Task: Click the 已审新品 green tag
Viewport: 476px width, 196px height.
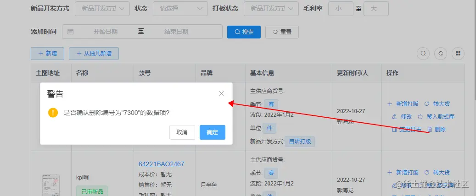Action: [92, 191]
